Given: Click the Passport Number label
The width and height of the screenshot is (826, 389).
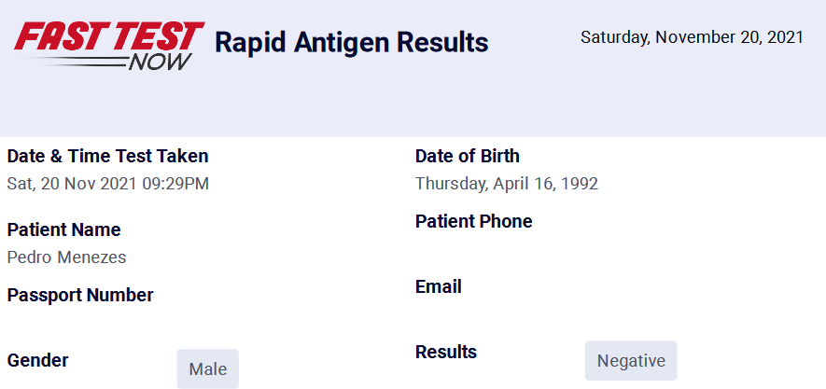Looking at the screenshot, I should (x=80, y=296).
